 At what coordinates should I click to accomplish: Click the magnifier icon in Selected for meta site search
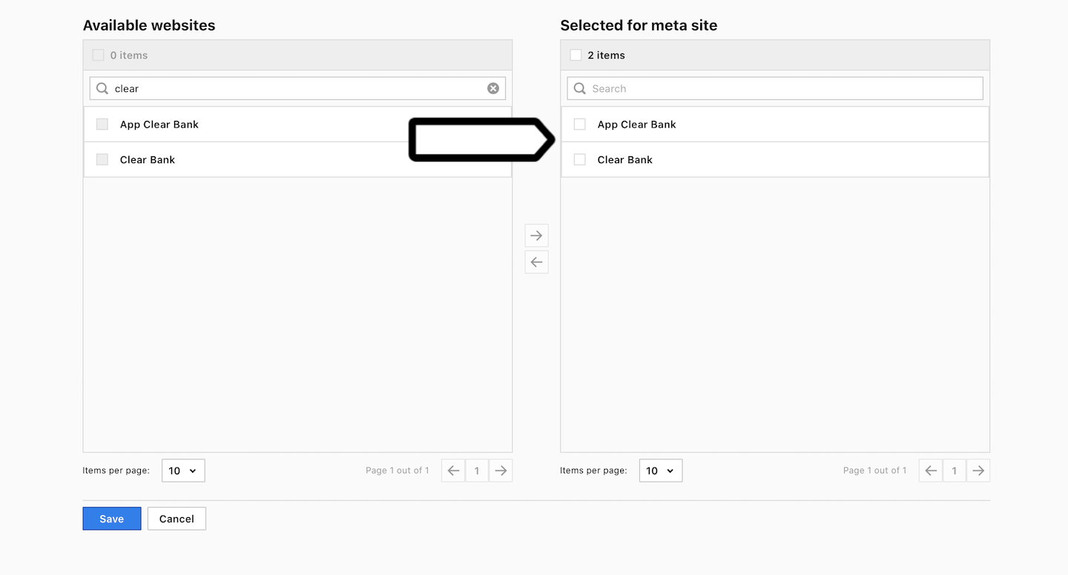580,88
